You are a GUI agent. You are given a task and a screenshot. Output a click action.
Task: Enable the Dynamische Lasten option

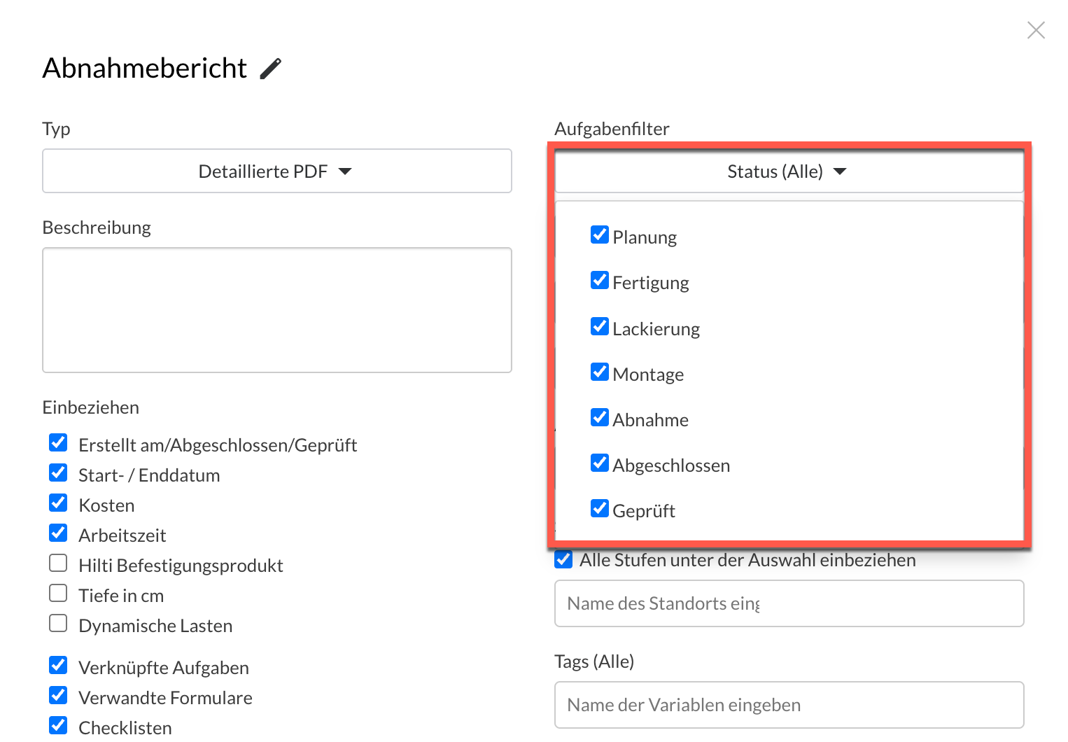point(59,624)
